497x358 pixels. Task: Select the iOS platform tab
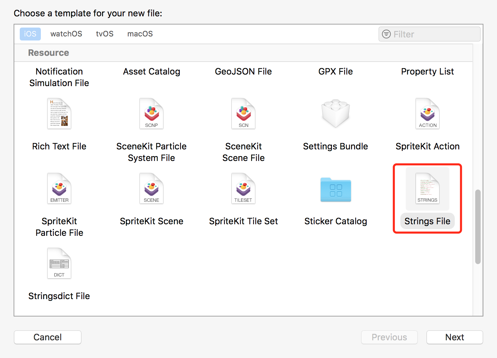pyautogui.click(x=30, y=34)
